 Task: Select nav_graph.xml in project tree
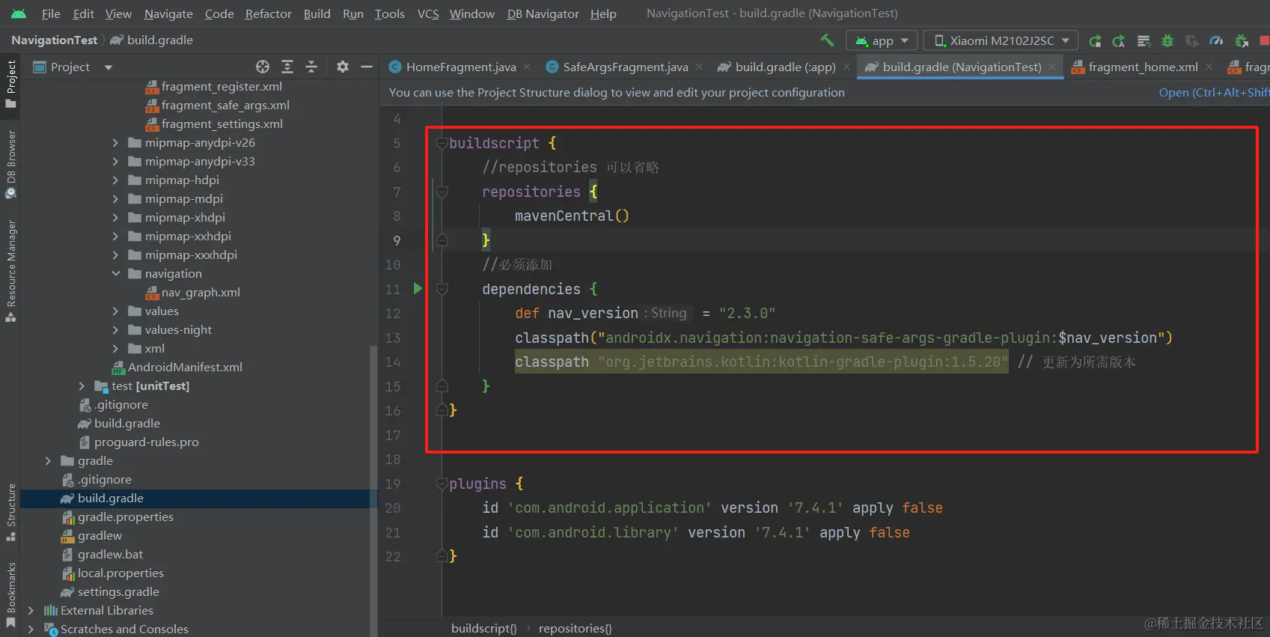click(201, 292)
